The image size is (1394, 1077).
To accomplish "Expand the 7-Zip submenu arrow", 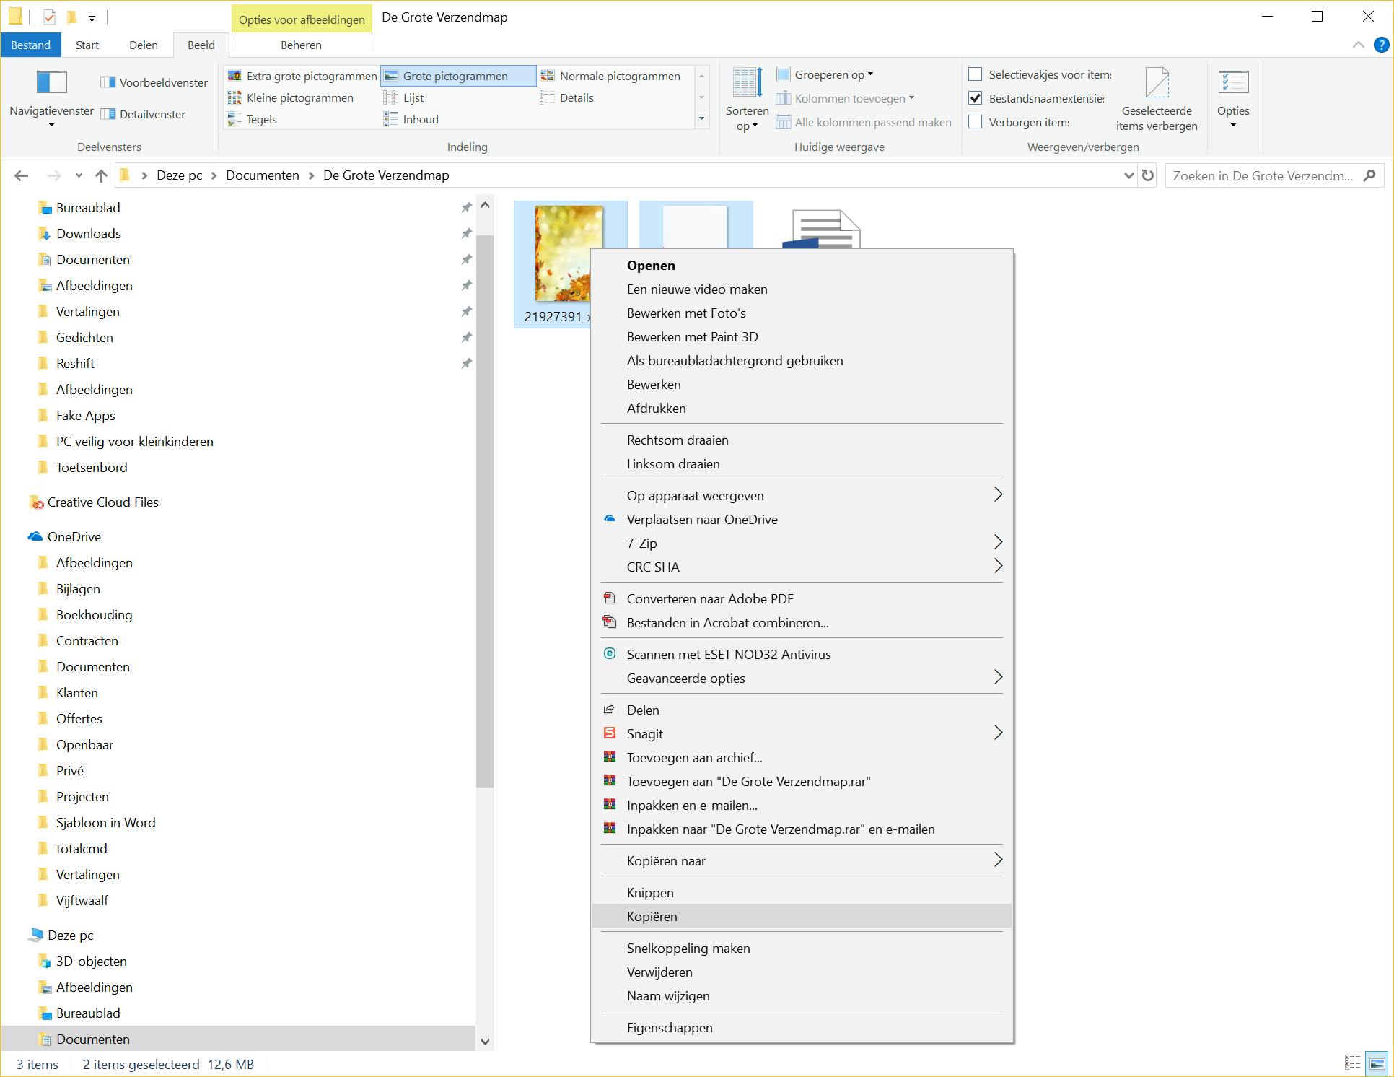I will click(x=998, y=543).
